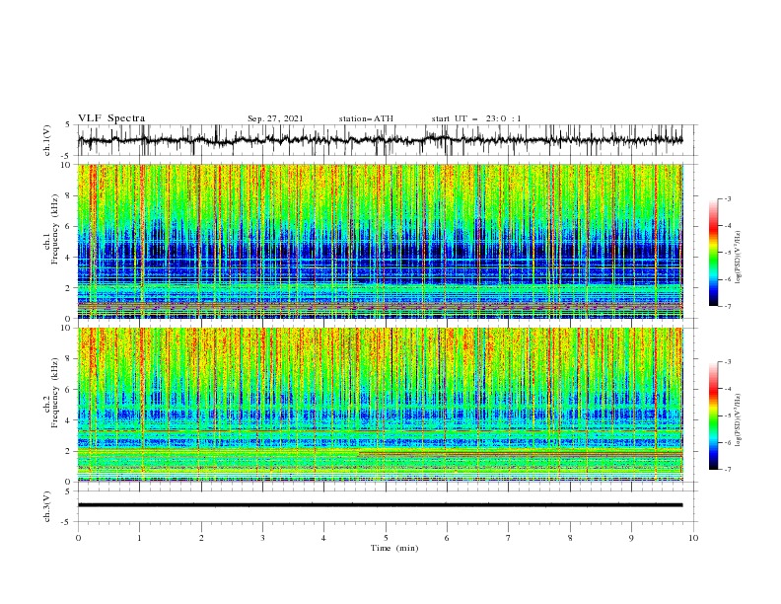Click the "VLF Spectra" plot title
This screenshot has width=781, height=604.
tap(111, 118)
